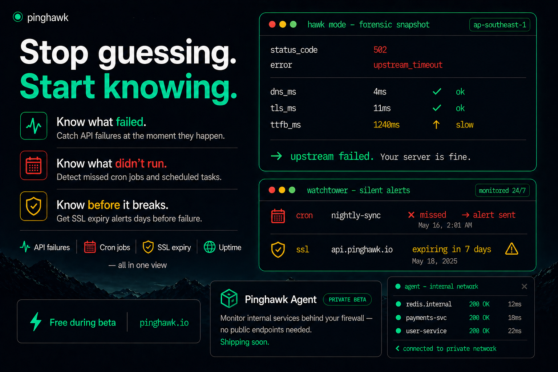Click the yellow window dot in watchtower panel
The height and width of the screenshot is (372, 558).
click(282, 190)
